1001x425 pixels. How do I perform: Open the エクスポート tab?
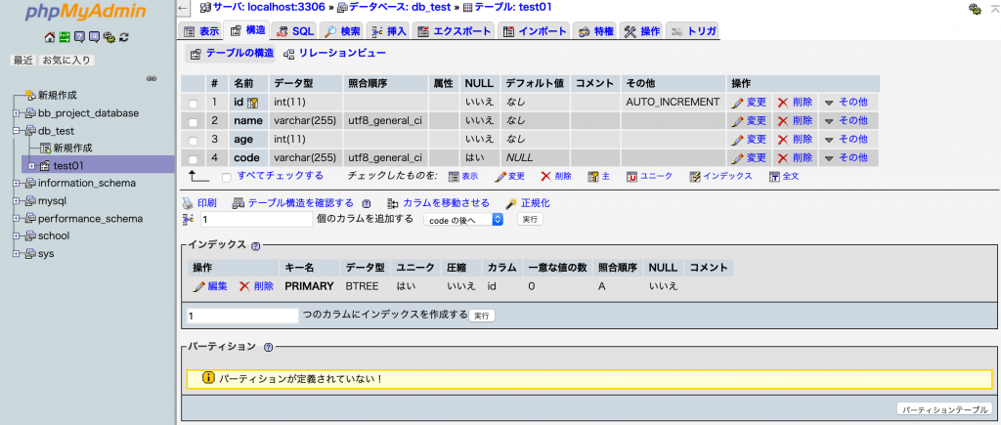pyautogui.click(x=455, y=31)
